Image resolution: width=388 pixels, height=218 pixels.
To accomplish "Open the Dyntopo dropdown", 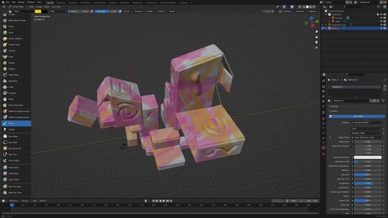I will click(288, 12).
